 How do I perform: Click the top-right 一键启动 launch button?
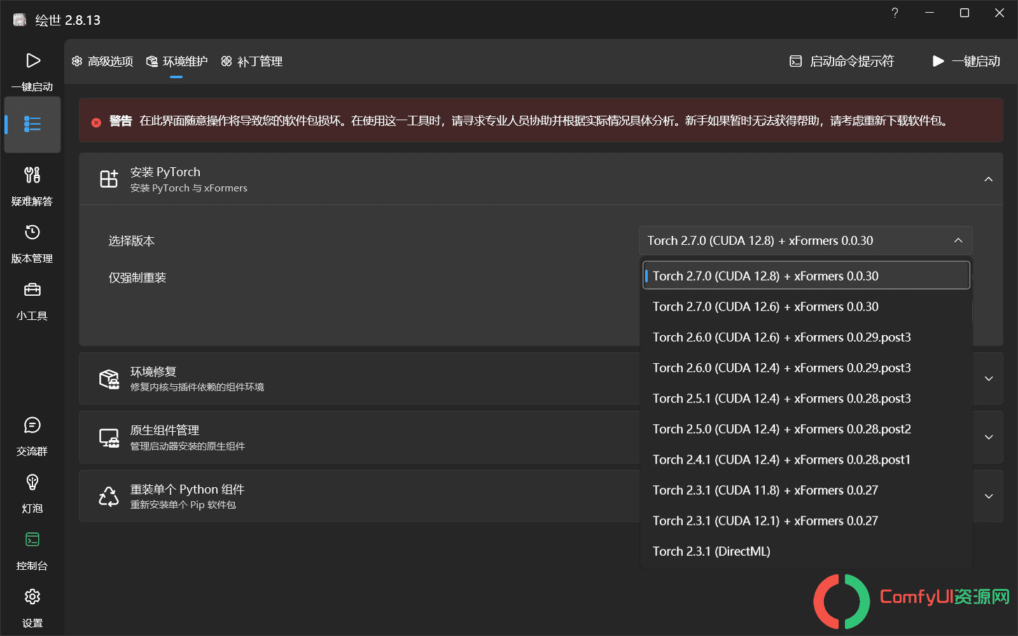[x=966, y=61]
